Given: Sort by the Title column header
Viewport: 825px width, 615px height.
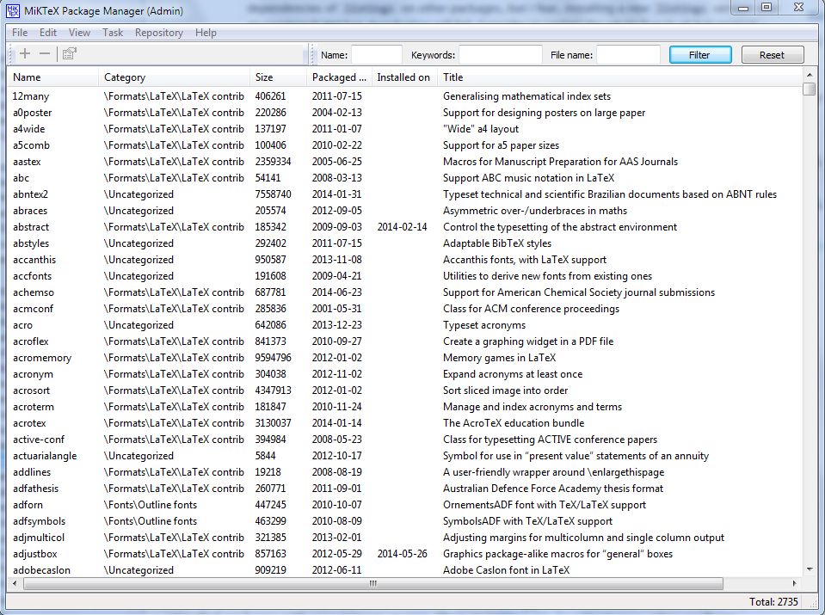Looking at the screenshot, I should click(x=619, y=77).
